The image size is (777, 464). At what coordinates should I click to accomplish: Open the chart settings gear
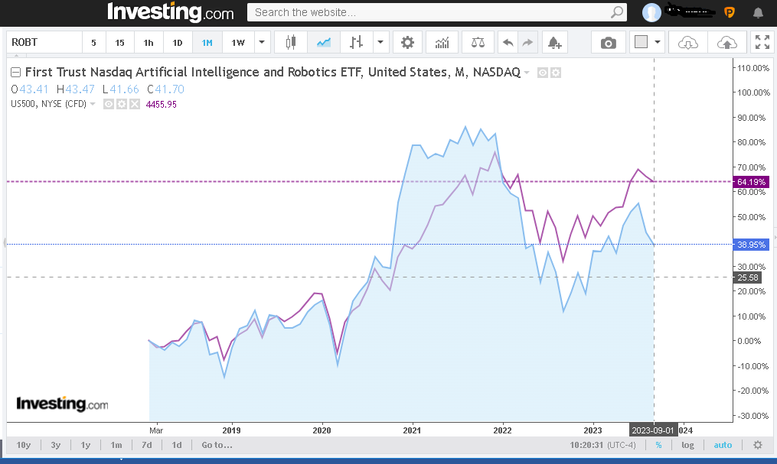tap(407, 42)
